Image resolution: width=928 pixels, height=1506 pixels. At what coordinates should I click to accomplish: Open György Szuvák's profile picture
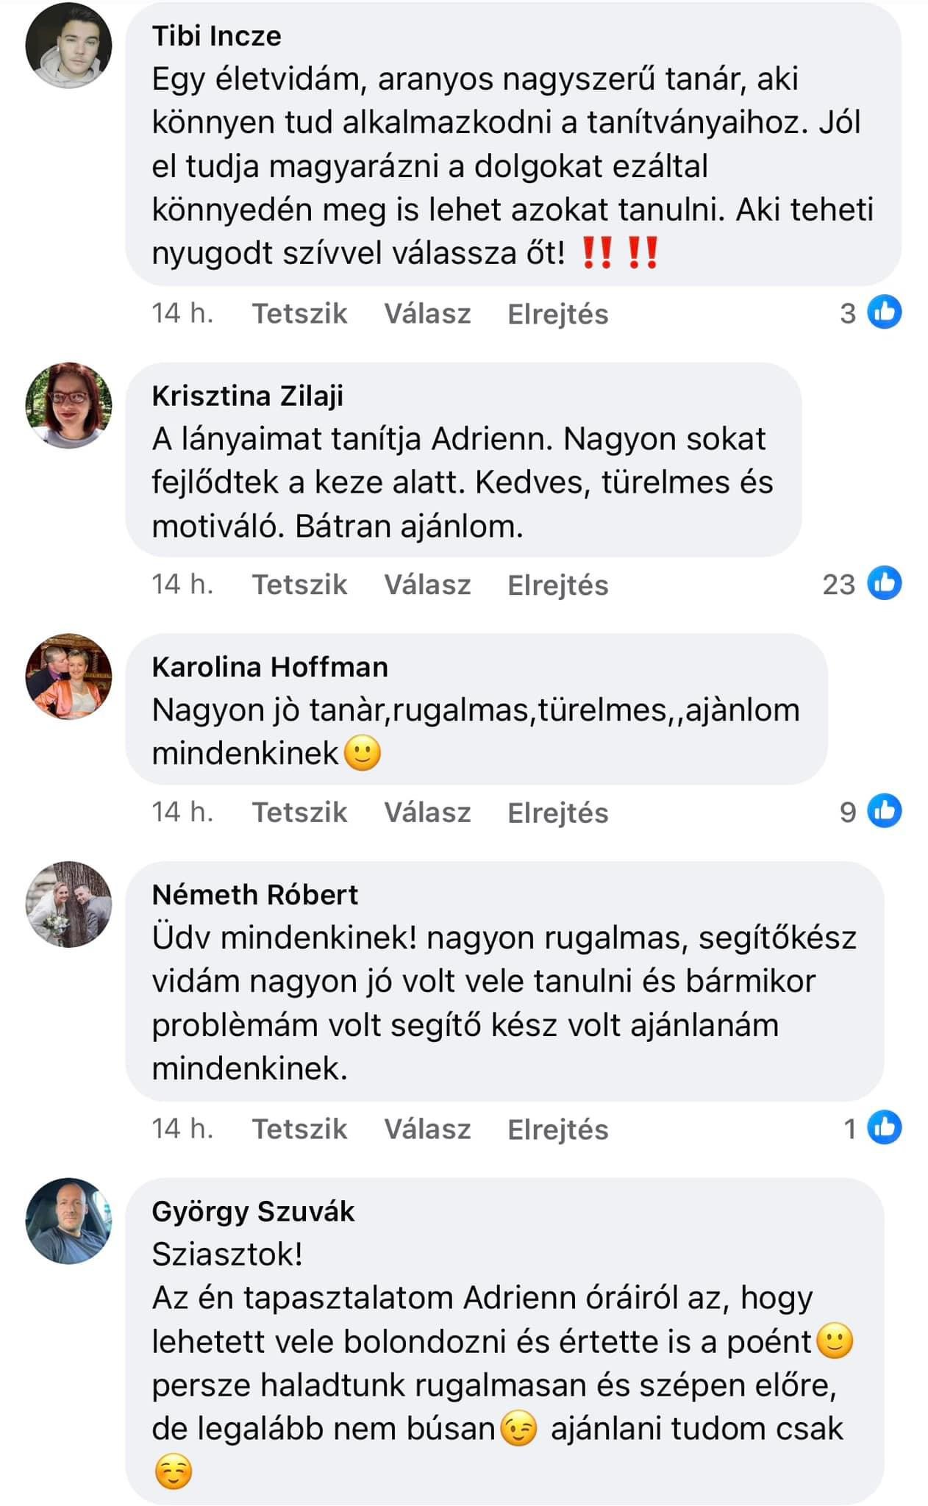(x=69, y=1221)
